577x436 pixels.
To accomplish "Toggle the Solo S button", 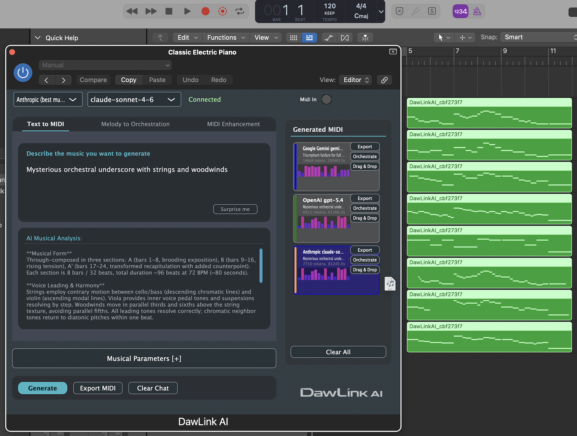I will (x=432, y=11).
